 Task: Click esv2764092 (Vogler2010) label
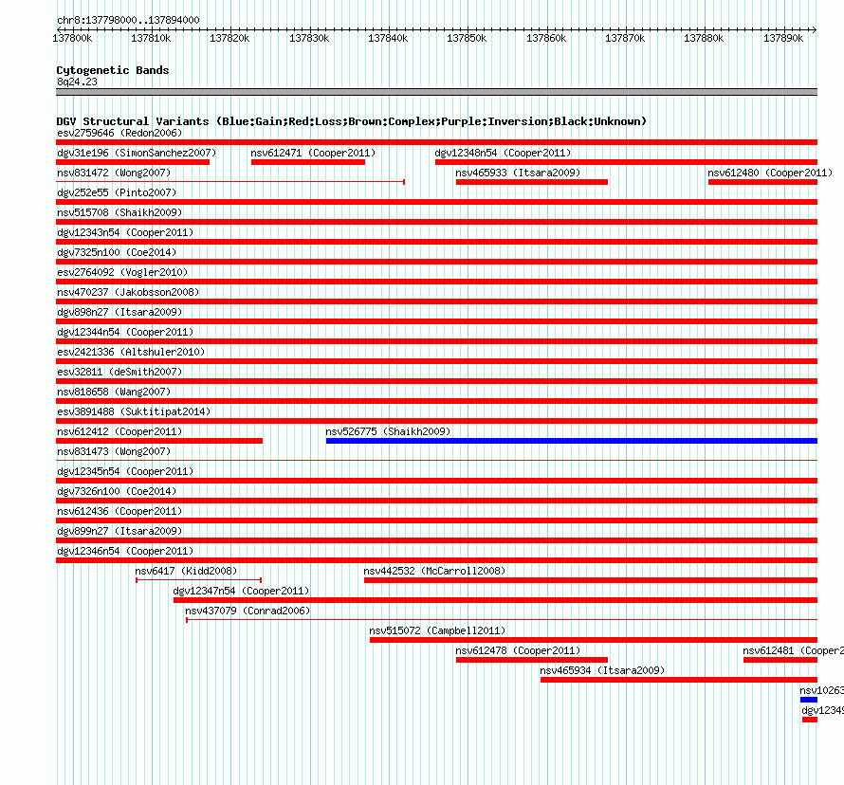pos(122,272)
